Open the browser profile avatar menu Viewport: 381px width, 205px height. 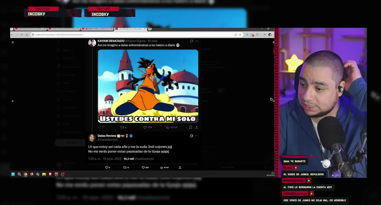pos(270,35)
